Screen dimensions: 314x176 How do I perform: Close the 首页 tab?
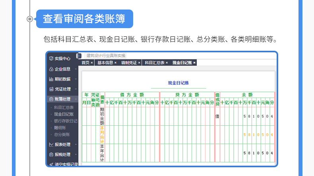point(92,63)
